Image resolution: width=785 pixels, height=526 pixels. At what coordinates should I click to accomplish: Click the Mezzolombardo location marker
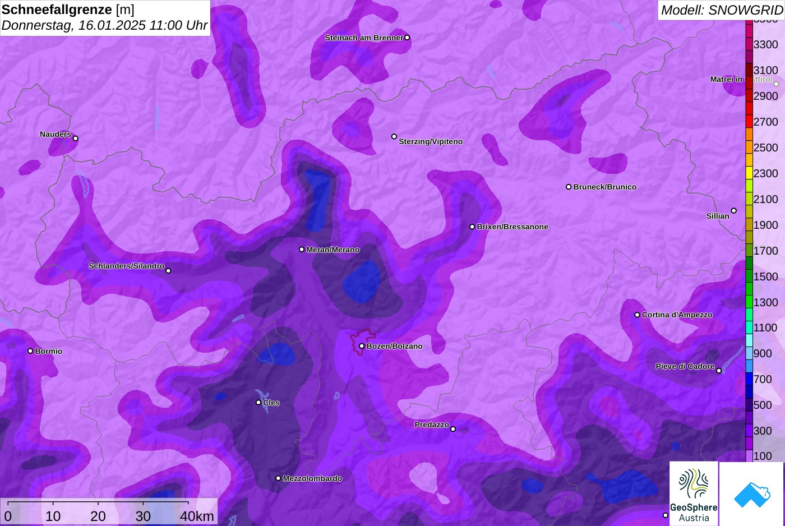[x=278, y=478]
